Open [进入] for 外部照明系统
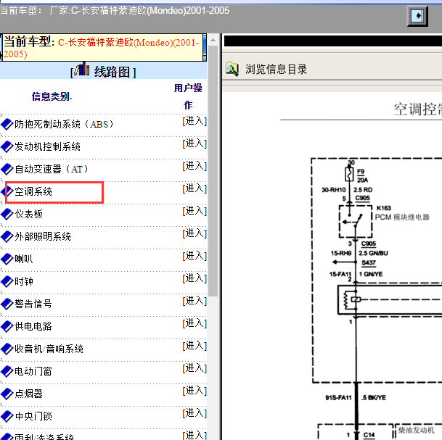This screenshot has height=440, width=442. click(195, 233)
